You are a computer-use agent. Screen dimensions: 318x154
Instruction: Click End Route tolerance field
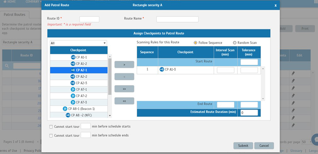click(x=249, y=104)
